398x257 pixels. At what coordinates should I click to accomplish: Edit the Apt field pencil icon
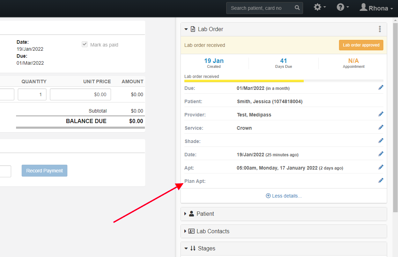coord(381,167)
